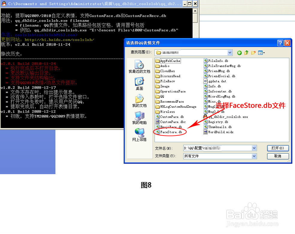
Task: Click the Open (打开) button
Action: pyautogui.click(x=278, y=148)
